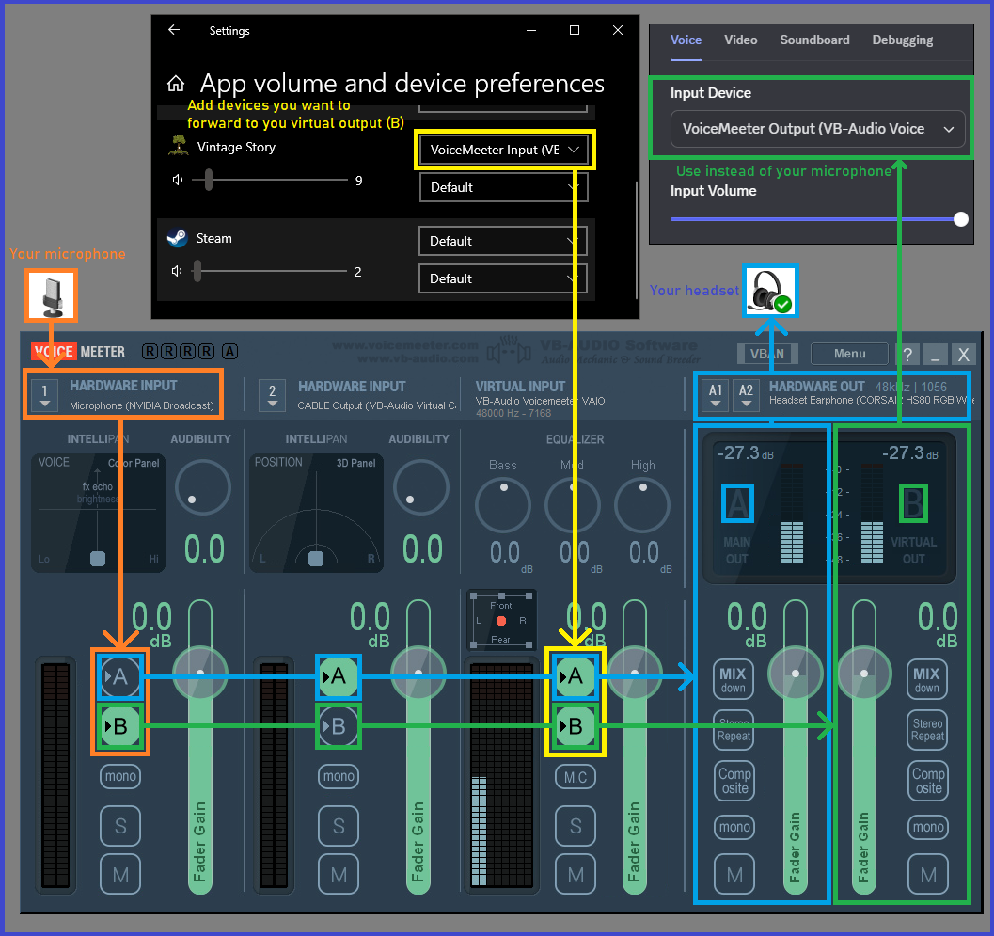Click the Steam speaker volume icon
Viewport: 994px width, 936px height.
tap(178, 272)
